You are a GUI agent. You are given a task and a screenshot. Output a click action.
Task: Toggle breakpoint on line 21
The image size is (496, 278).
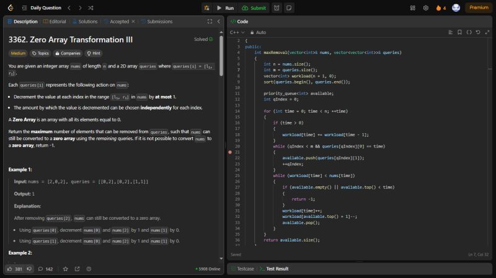[230, 152]
